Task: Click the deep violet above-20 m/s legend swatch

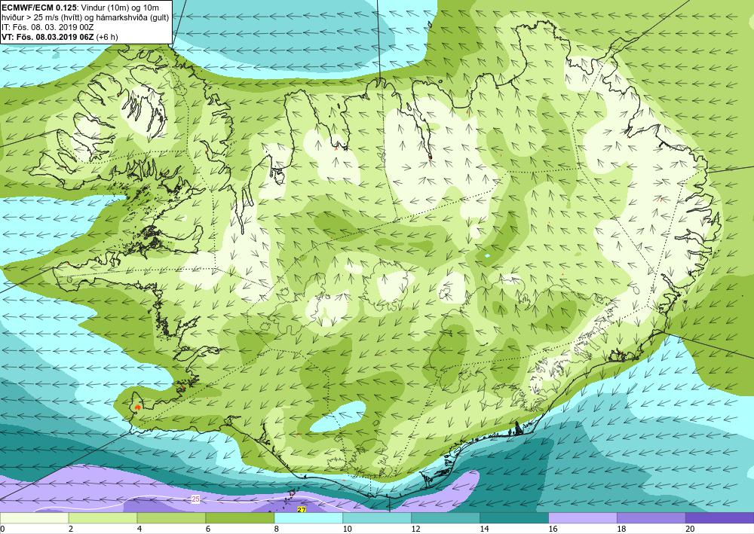Action: tap(720, 518)
